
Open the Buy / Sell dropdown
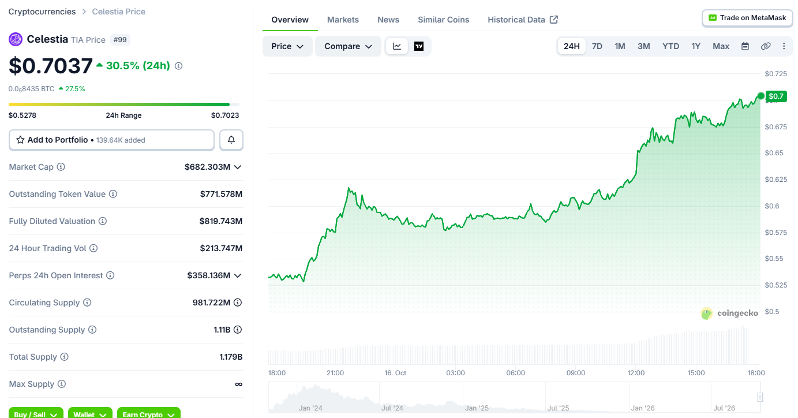[x=36, y=413]
